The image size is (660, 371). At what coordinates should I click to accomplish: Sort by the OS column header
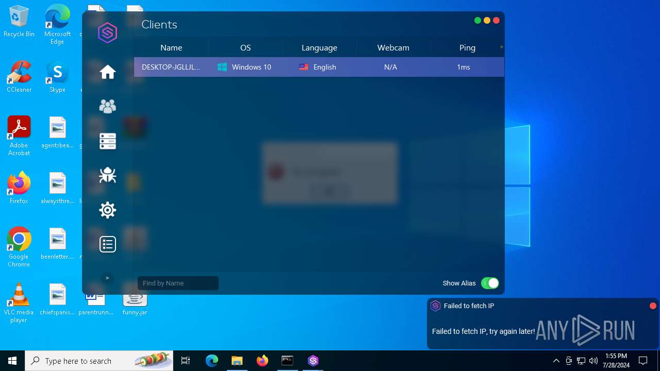245,47
